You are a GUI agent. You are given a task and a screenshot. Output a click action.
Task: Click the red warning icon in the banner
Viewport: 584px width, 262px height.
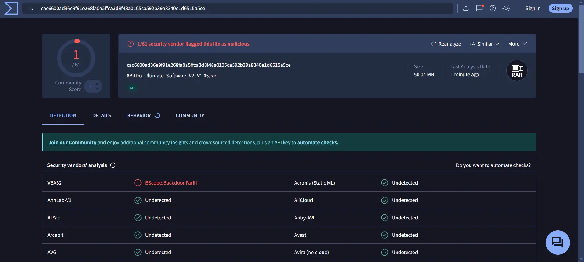click(131, 44)
